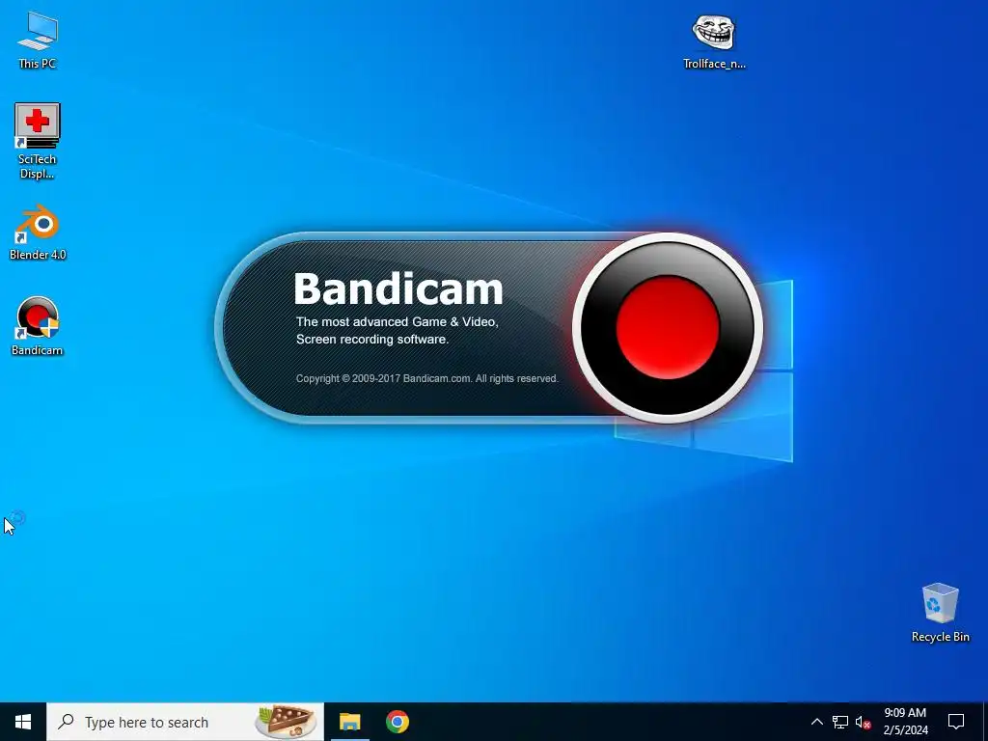Open the Windows Start menu

pyautogui.click(x=23, y=722)
